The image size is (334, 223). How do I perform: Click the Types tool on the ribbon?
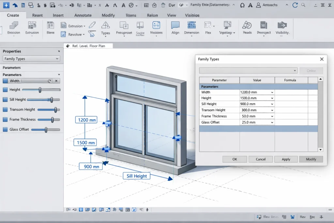105,29
